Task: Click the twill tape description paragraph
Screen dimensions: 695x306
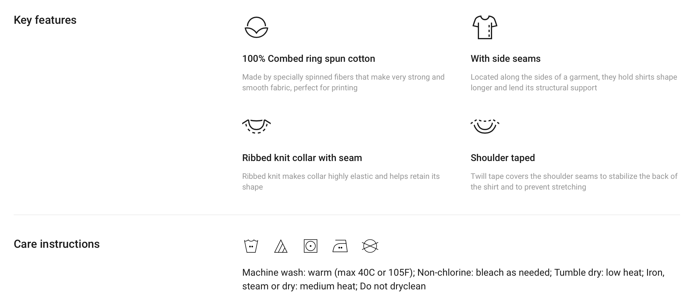Action: (x=574, y=182)
